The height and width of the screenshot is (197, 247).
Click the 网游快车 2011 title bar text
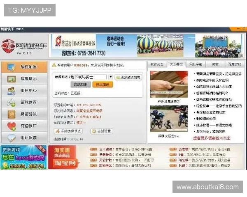[12, 29]
